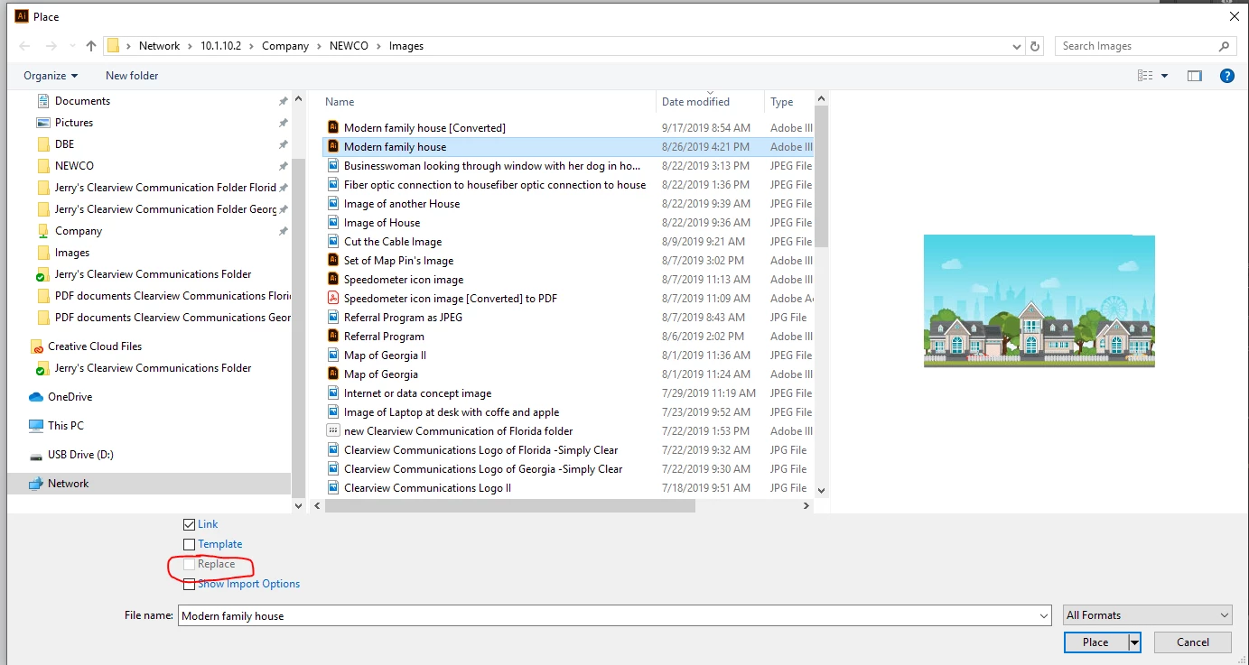The width and height of the screenshot is (1249, 665).
Task: Click NEWCO in the address breadcrumb
Action: (348, 46)
